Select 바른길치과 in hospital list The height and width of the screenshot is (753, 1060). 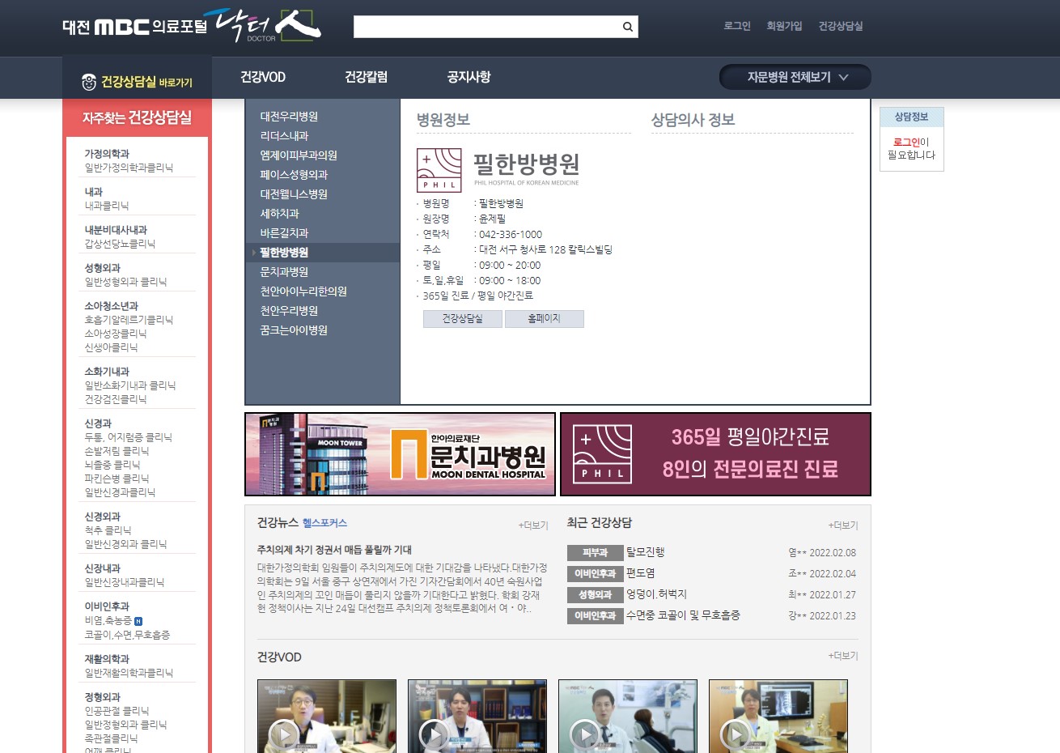(x=284, y=233)
